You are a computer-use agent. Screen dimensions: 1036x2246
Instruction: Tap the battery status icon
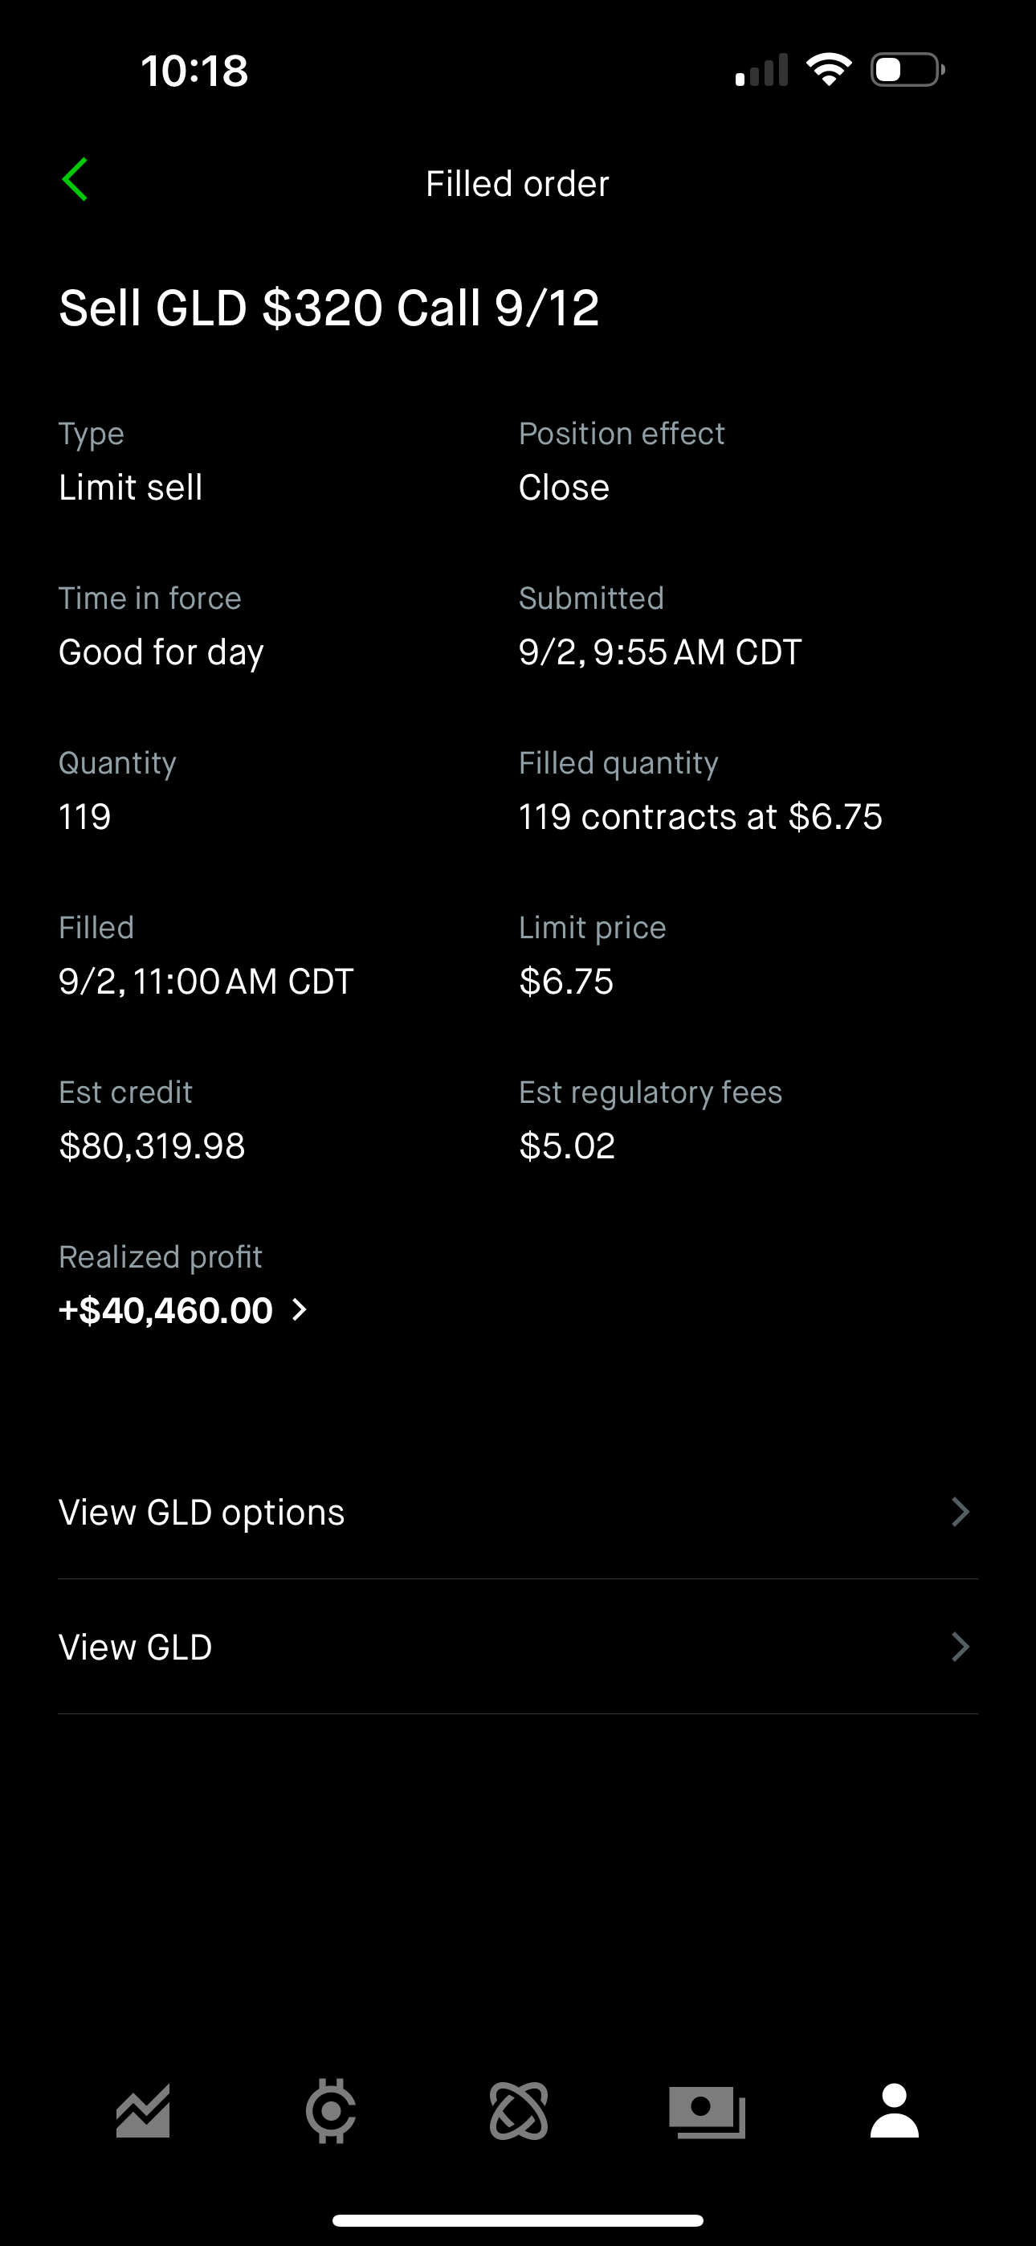click(x=907, y=70)
